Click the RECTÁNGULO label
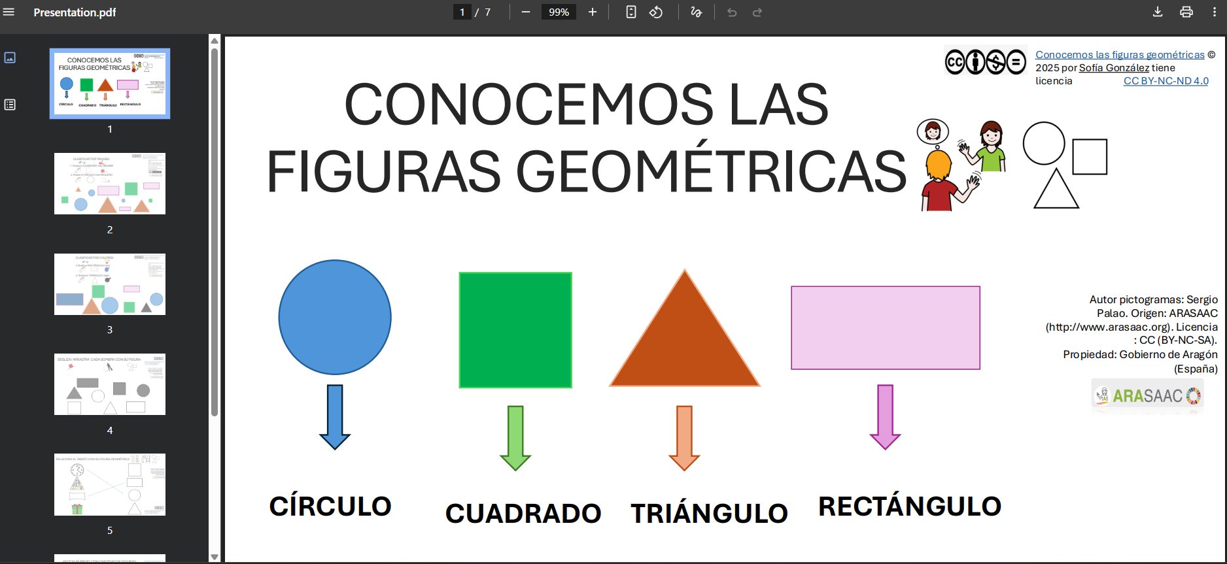The width and height of the screenshot is (1227, 564). [x=910, y=506]
